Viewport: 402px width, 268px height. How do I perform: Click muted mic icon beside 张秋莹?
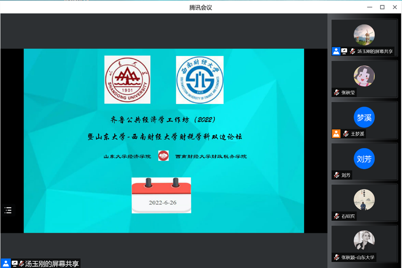337,92
